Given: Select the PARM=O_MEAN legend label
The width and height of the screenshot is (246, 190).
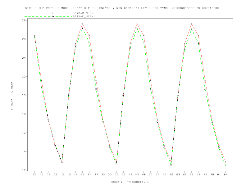Looking at the screenshot, I should [x=83, y=13].
